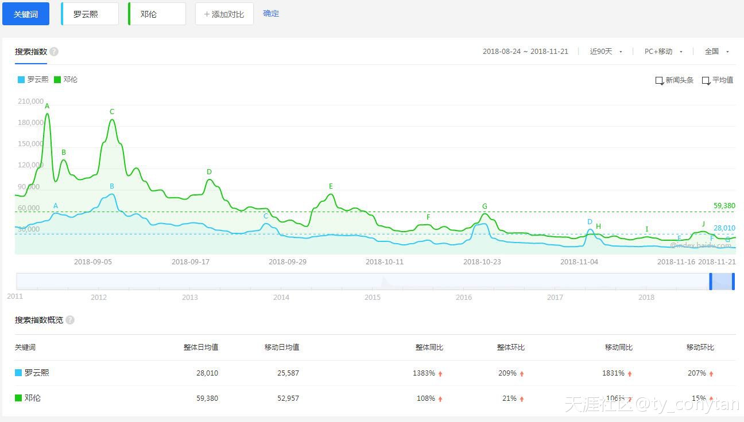Click the 整体环比 column header

click(511, 347)
